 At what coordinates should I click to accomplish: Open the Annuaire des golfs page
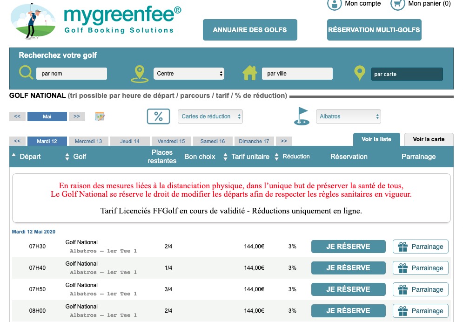pyautogui.click(x=250, y=30)
